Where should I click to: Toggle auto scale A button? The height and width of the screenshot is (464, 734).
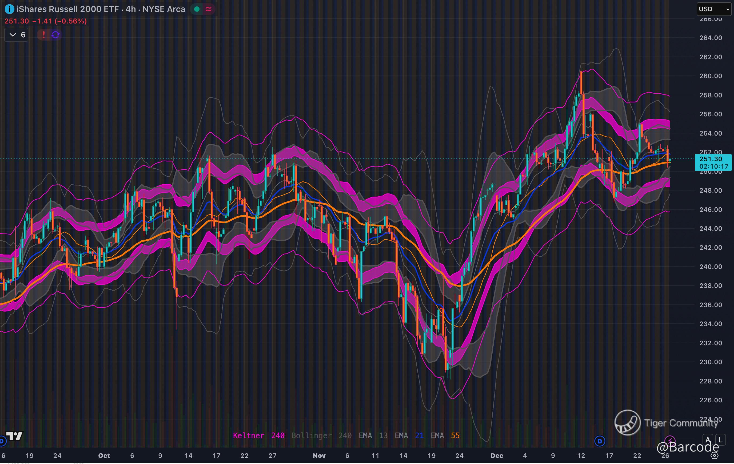708,440
